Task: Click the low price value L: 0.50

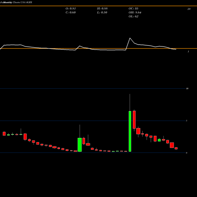Action: 102,13
